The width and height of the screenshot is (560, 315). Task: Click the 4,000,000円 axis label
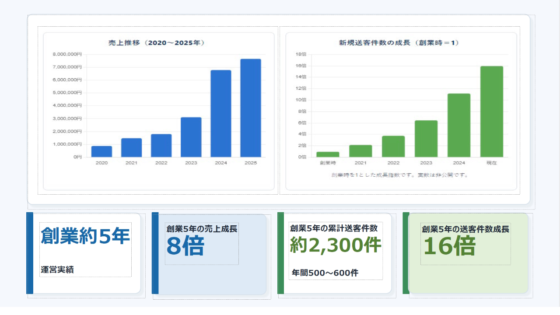(67, 105)
